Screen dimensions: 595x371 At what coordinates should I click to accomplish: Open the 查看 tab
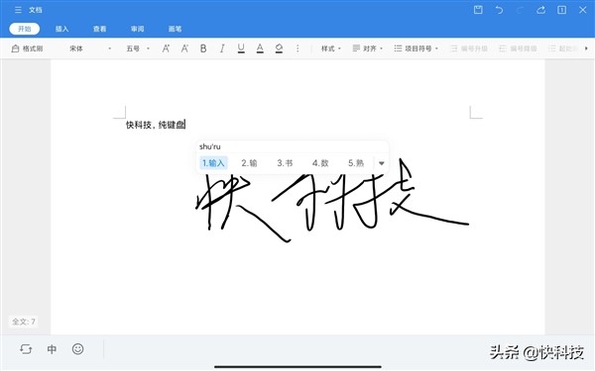point(99,29)
